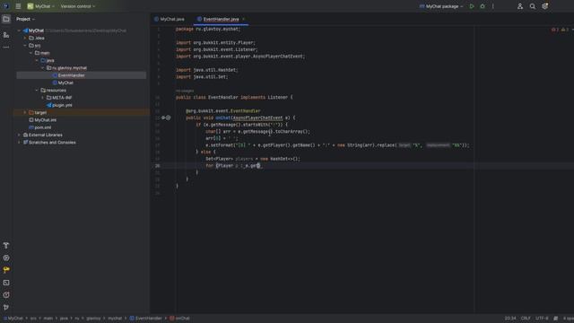Debug the MyChat package configuration
This screenshot has width=574, height=323.
483,6
